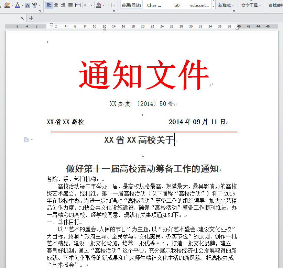The width and height of the screenshot is (283, 268).
Task: Apply font color with the A icon
Action: pos(17,5)
